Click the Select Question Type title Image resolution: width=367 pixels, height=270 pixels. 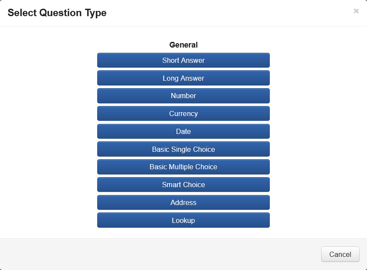point(57,13)
